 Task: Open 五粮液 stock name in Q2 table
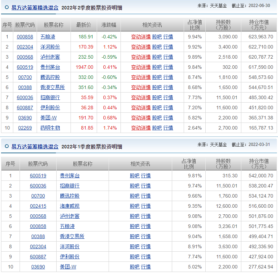(x=48, y=37)
